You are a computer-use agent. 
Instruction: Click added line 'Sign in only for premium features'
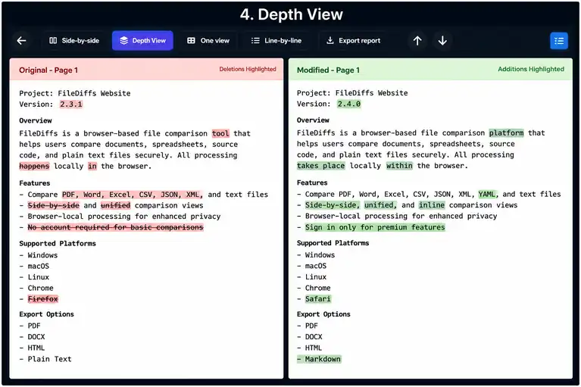375,227
